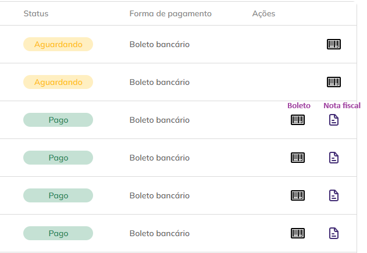Open nota fiscal document in second Pago row
This screenshot has height=253, width=367.
334,158
